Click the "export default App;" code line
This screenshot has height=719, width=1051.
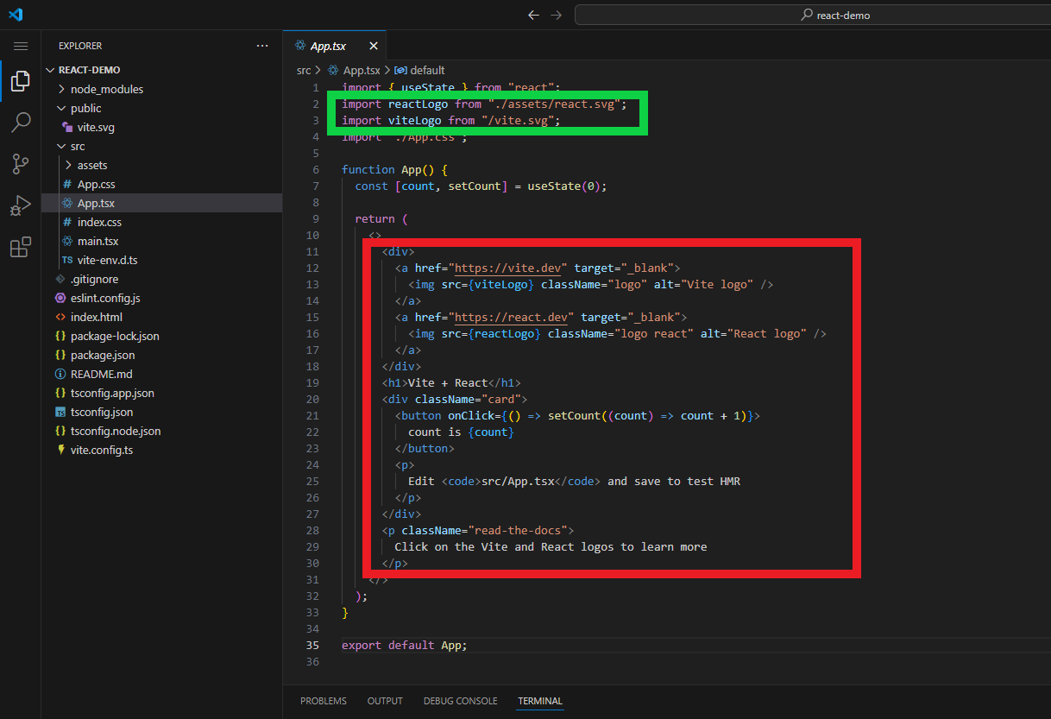(x=404, y=645)
